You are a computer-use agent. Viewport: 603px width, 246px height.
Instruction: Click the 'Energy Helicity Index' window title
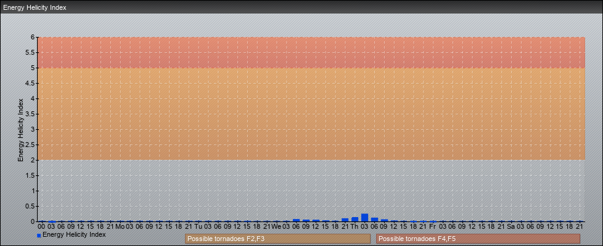35,7
